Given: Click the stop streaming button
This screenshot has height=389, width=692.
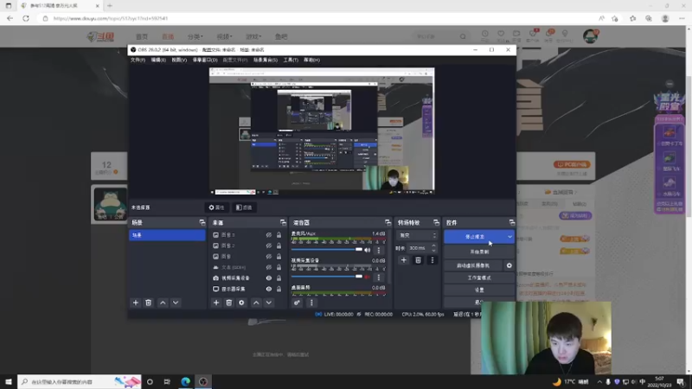Looking at the screenshot, I should point(475,237).
